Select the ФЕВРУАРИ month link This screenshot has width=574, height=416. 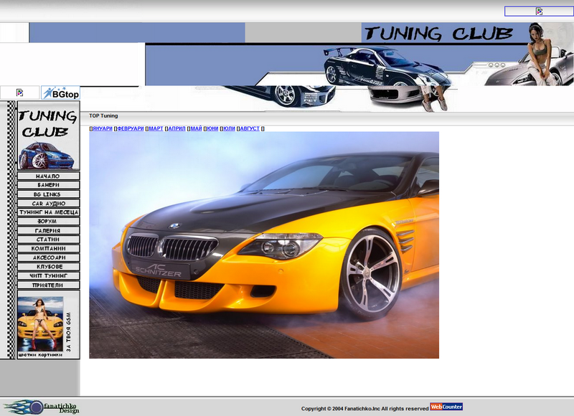coord(131,128)
